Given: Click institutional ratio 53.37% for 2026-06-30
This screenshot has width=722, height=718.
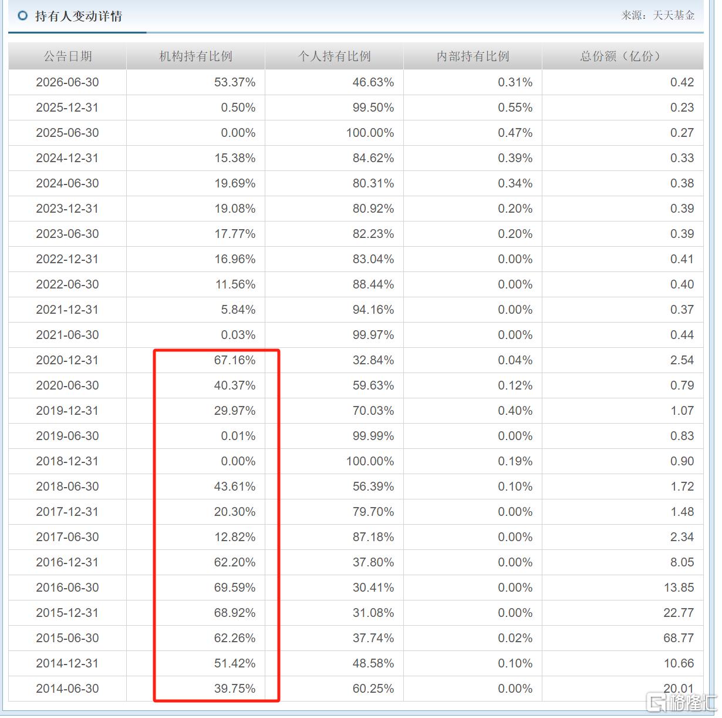Looking at the screenshot, I should pos(235,82).
